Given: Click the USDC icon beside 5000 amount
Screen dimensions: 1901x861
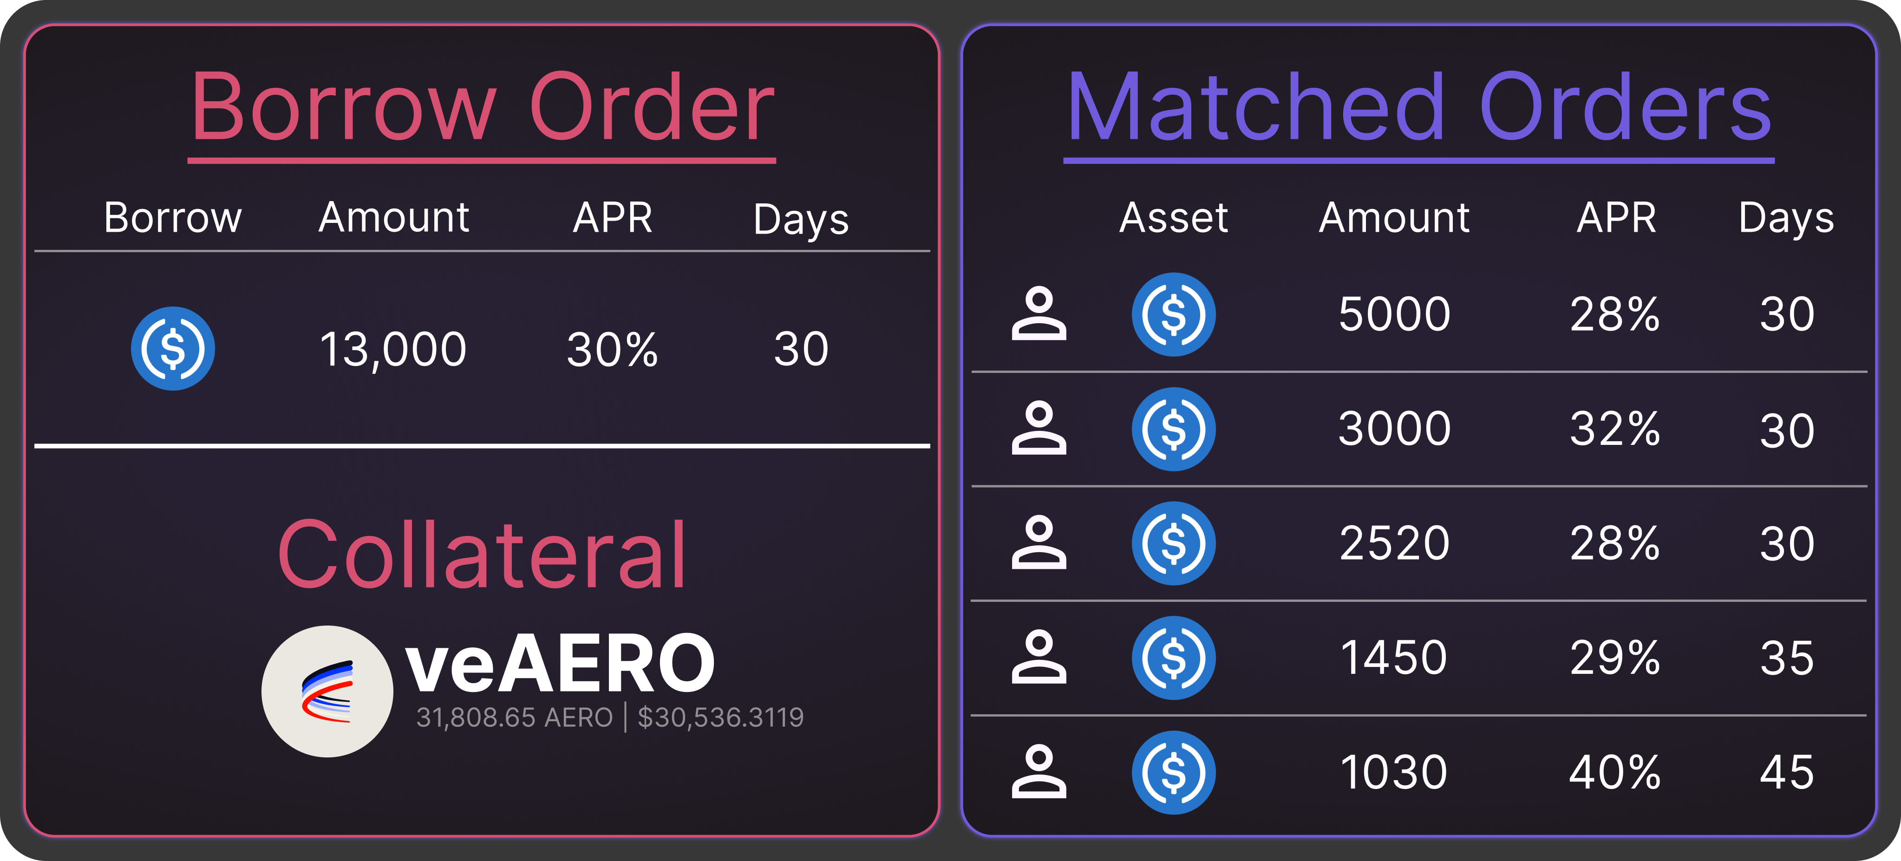Looking at the screenshot, I should [1173, 314].
